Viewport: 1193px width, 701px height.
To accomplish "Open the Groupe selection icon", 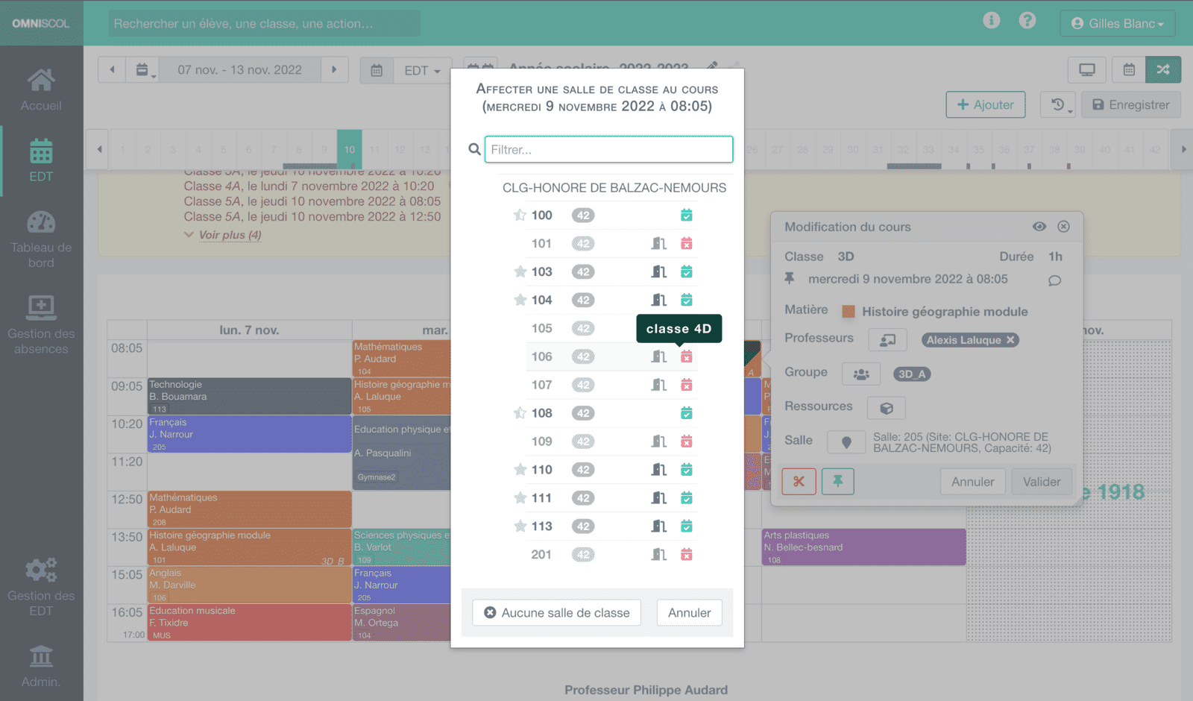I will pos(861,374).
